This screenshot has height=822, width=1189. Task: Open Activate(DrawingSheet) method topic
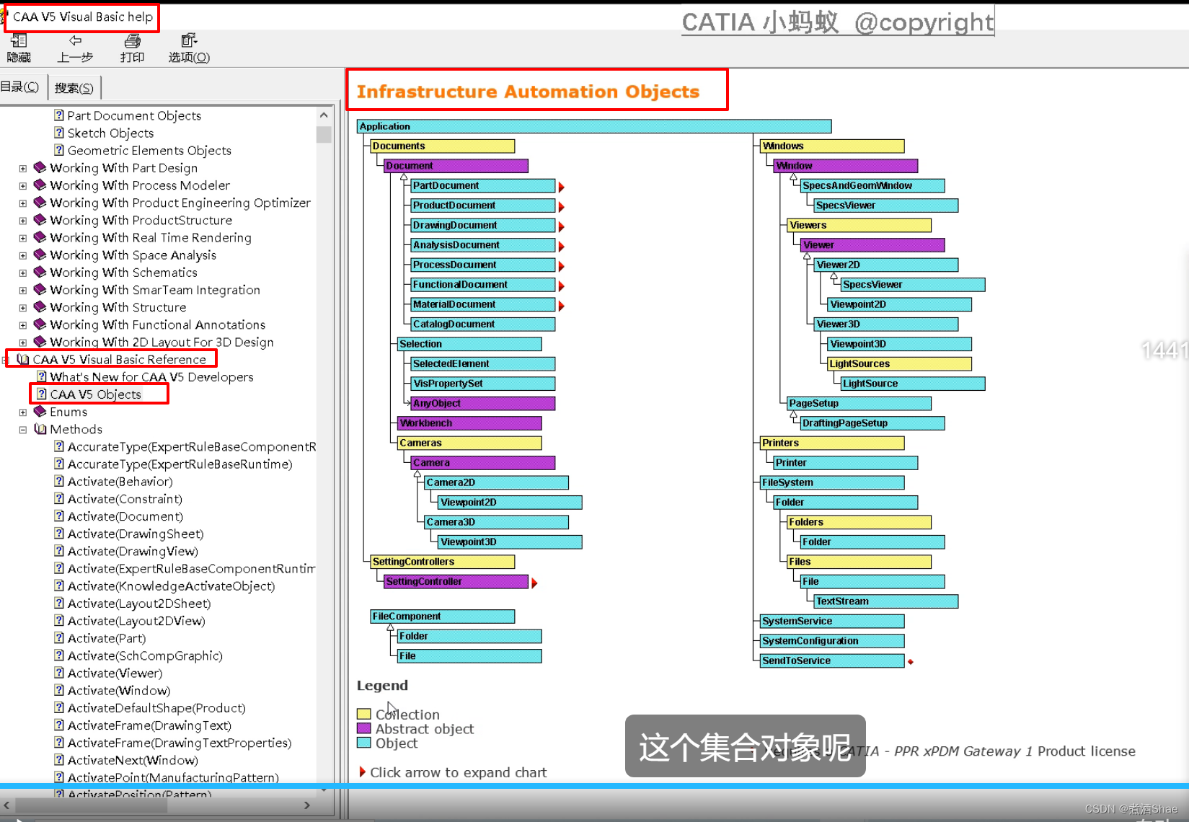(136, 534)
